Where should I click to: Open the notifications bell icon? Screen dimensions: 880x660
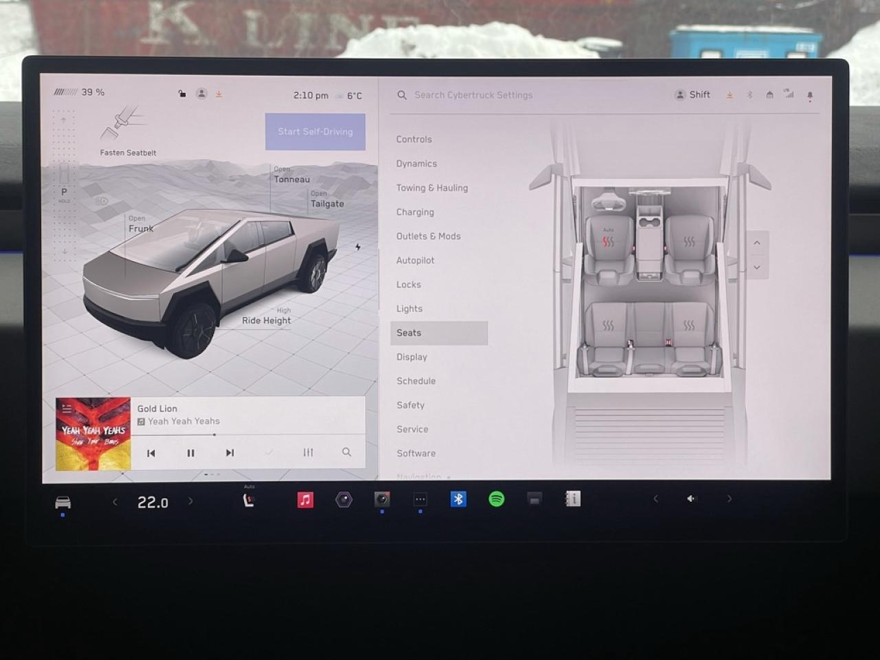coord(809,95)
